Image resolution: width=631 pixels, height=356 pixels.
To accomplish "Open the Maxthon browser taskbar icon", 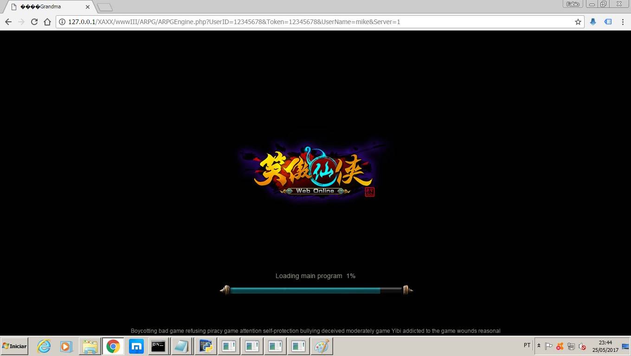I will pyautogui.click(x=136, y=346).
